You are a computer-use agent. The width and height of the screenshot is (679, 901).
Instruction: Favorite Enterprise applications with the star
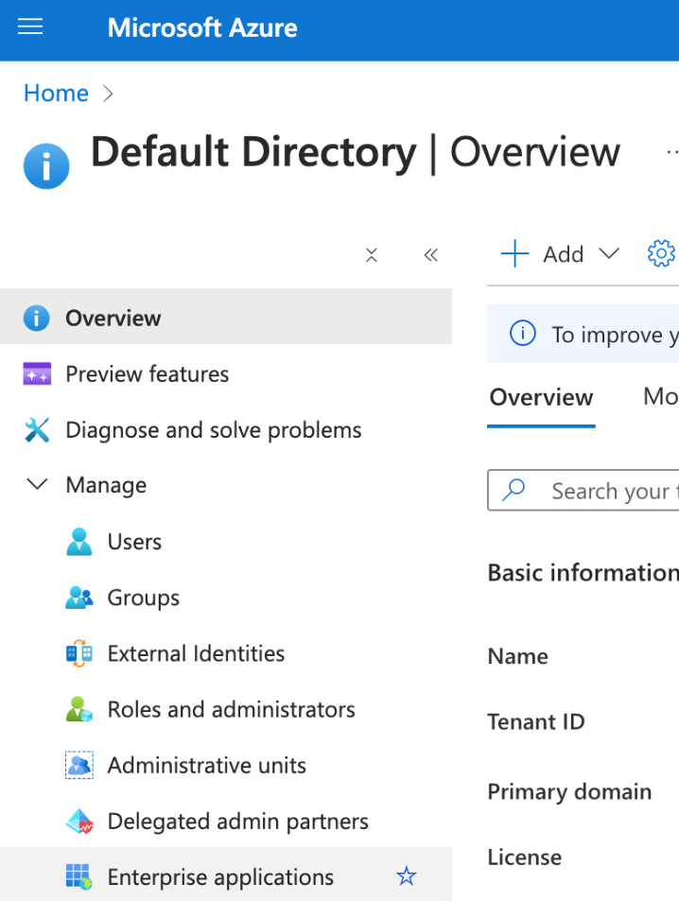(406, 876)
